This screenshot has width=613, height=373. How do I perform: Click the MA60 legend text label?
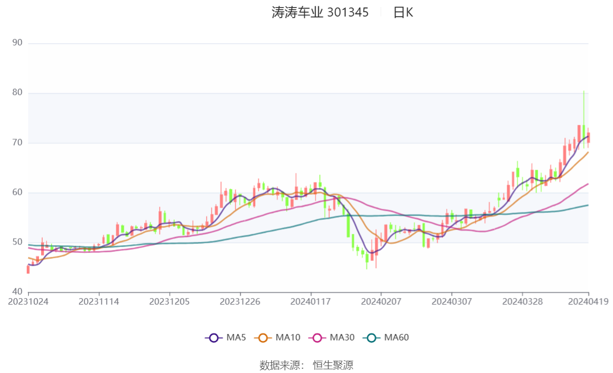click(396, 337)
